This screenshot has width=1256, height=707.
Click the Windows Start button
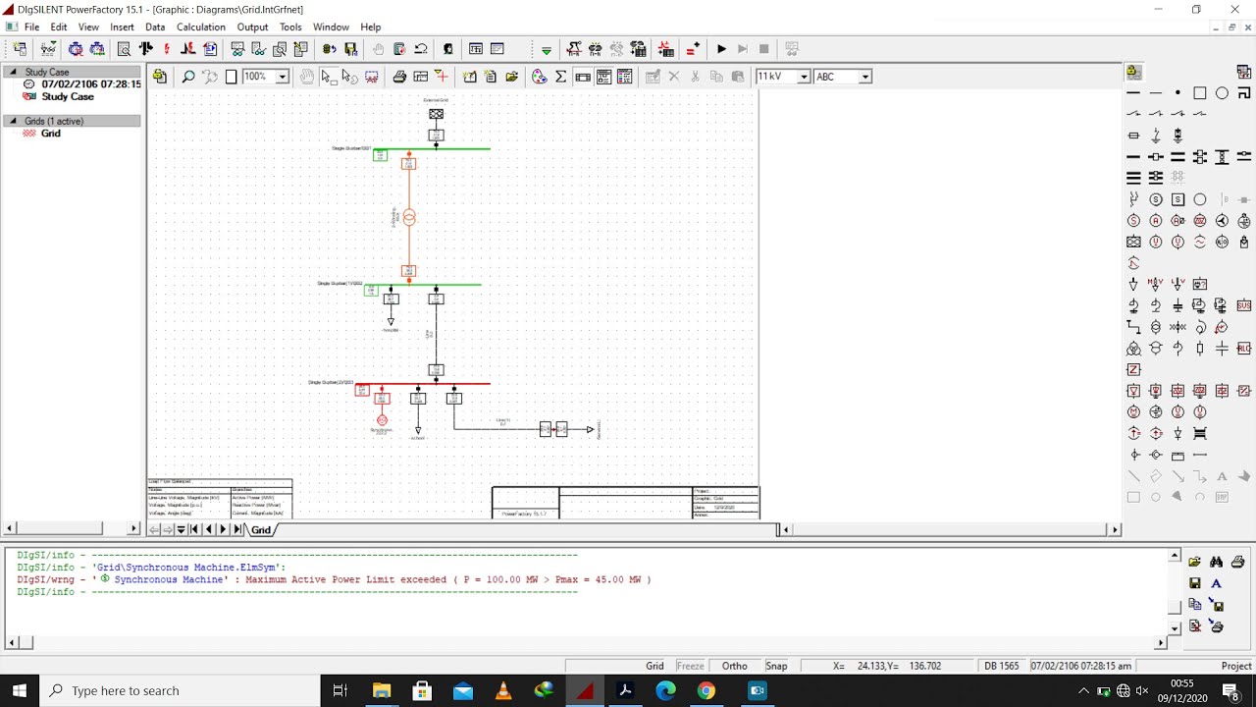tap(20, 690)
